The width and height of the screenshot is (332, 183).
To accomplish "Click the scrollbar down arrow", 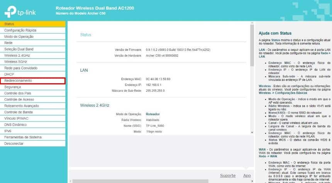I will point(252,132).
